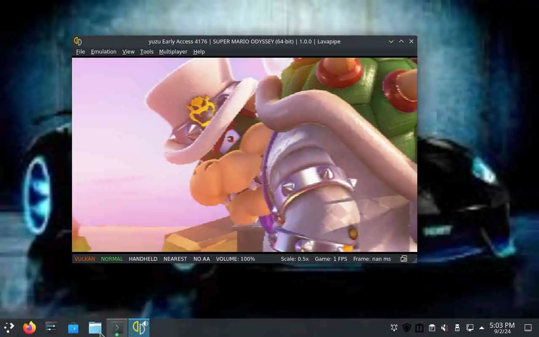Open the removable USB devices tray icon
The width and height of the screenshot is (539, 337).
click(x=457, y=328)
